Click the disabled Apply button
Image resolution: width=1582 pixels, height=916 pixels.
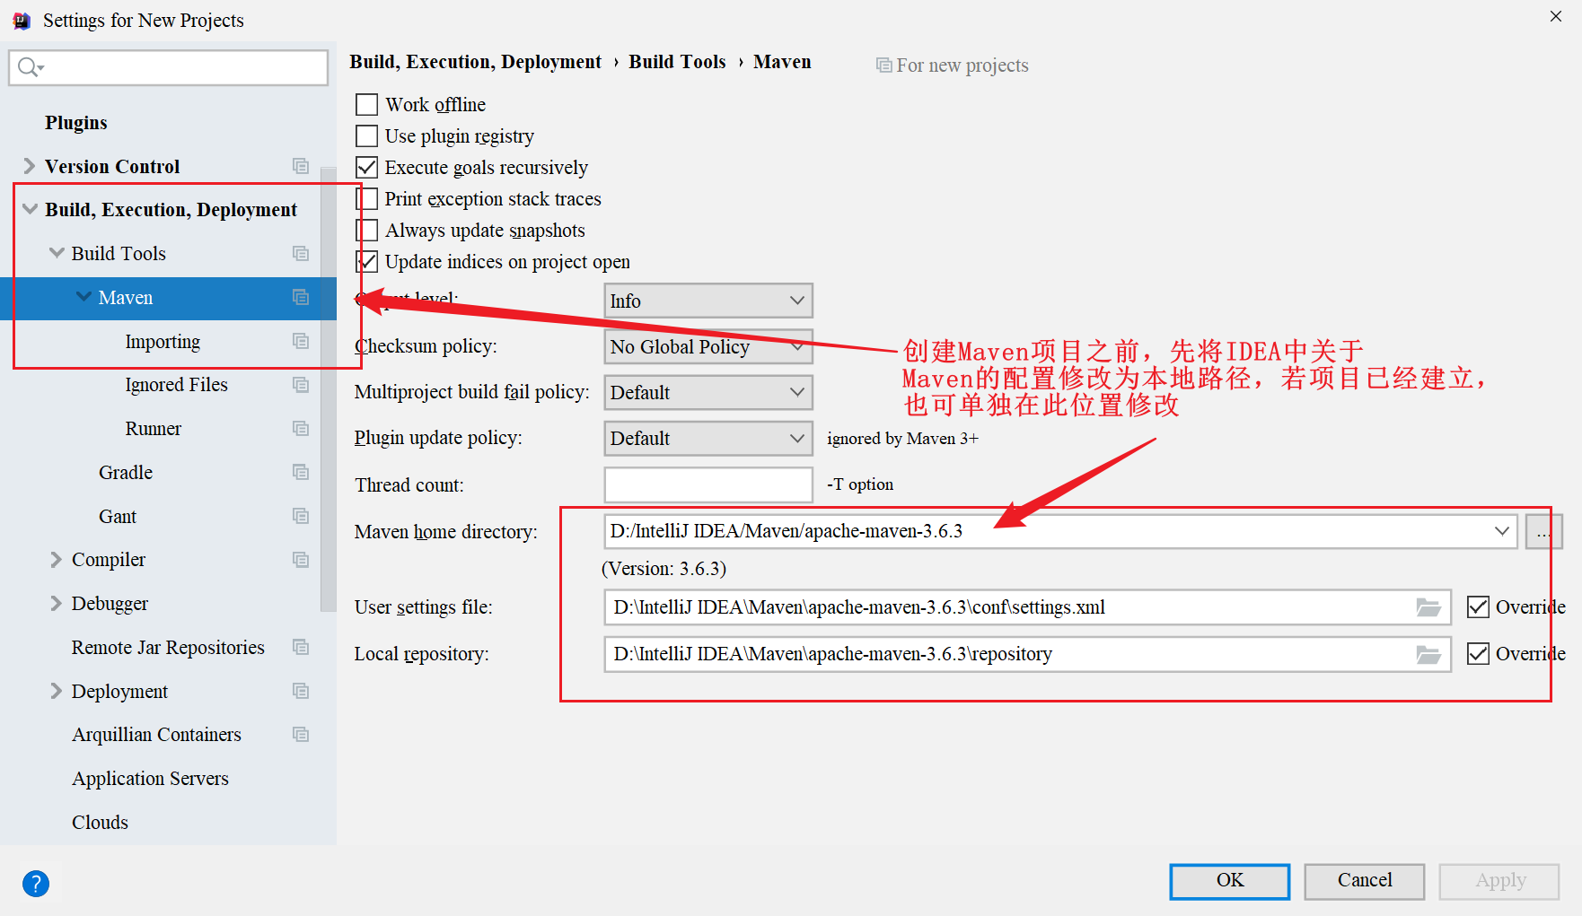[x=1499, y=881]
